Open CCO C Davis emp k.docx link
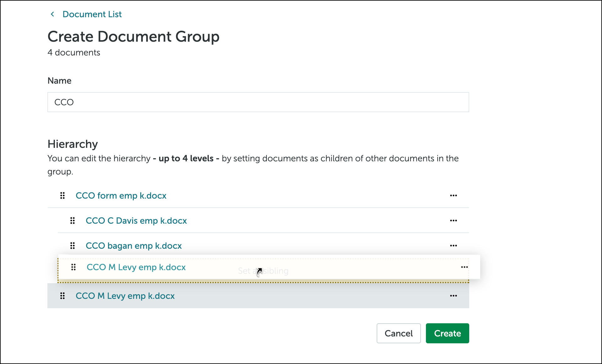The image size is (602, 364). pyautogui.click(x=136, y=221)
